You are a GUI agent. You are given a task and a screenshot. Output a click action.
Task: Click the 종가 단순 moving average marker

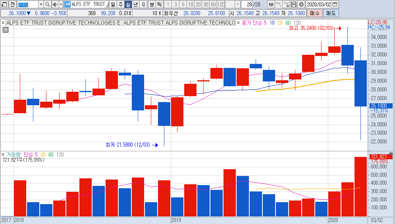pyautogui.click(x=238, y=23)
